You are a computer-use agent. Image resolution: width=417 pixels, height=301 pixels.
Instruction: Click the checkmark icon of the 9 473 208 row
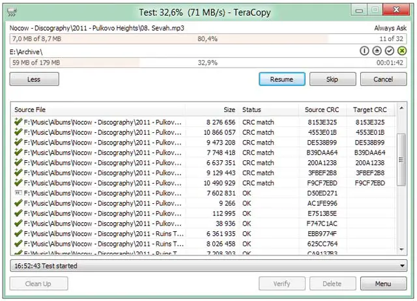click(18, 142)
